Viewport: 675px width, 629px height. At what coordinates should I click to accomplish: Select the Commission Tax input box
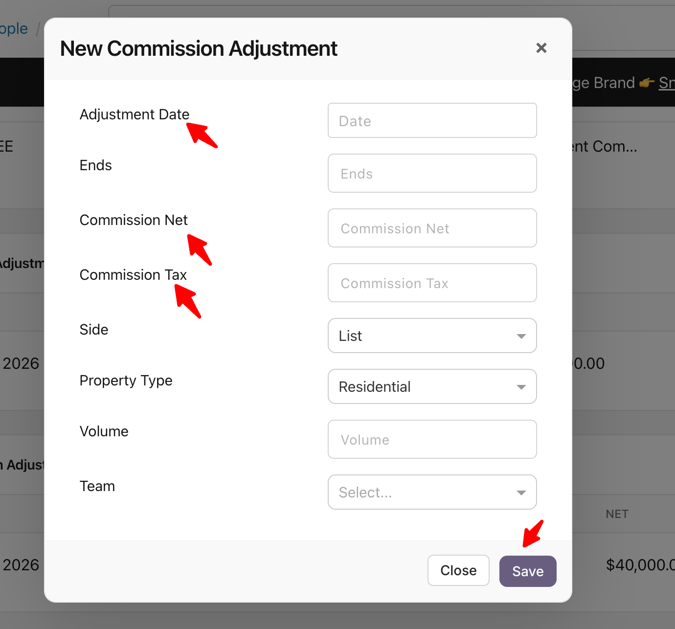coord(432,283)
